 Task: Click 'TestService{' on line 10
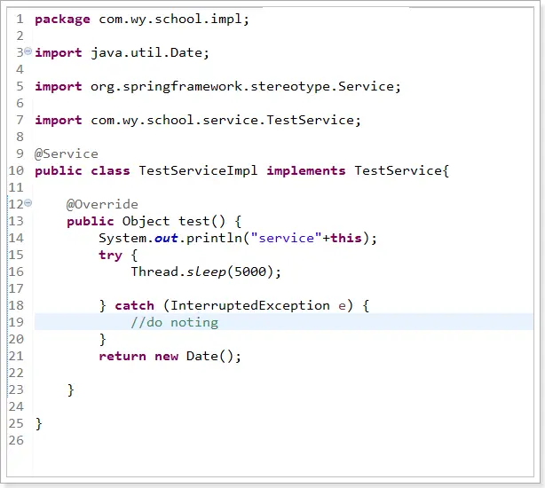pos(402,170)
